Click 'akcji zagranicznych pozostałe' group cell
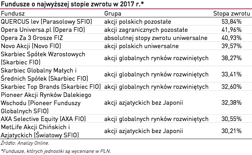 (x=146, y=30)
